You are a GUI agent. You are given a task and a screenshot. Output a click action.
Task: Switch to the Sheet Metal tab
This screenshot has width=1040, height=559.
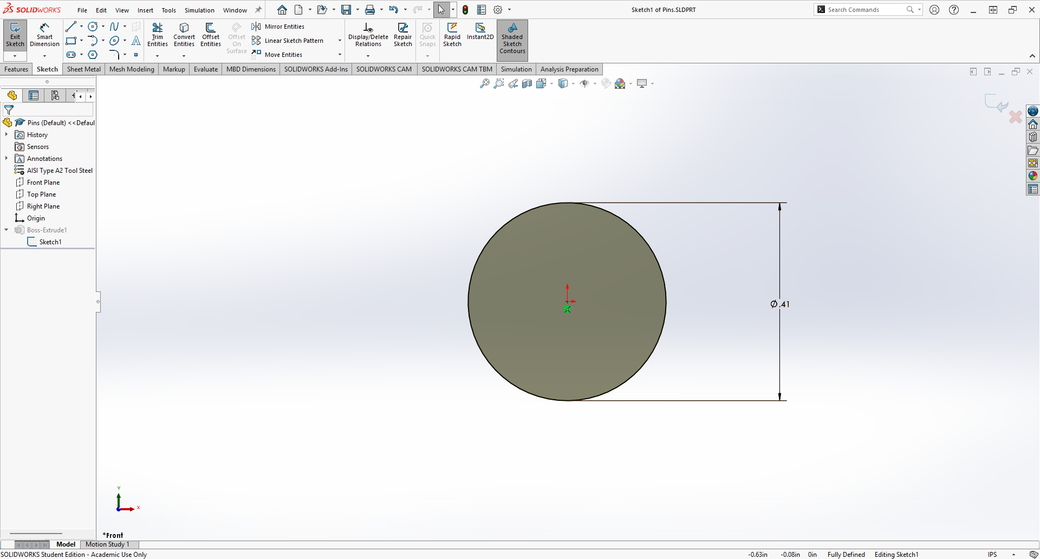84,69
